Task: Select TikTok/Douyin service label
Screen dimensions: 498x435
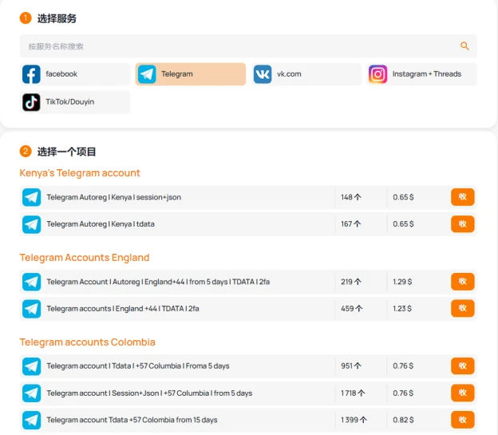Action: pos(70,101)
